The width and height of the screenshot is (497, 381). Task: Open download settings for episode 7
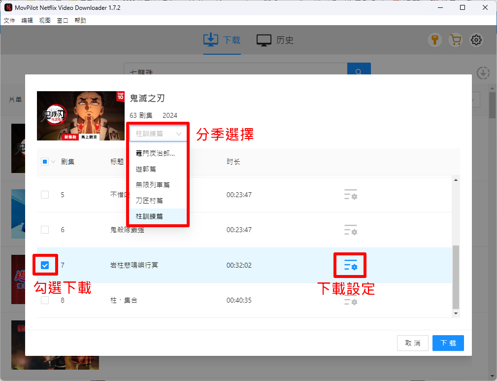(351, 266)
